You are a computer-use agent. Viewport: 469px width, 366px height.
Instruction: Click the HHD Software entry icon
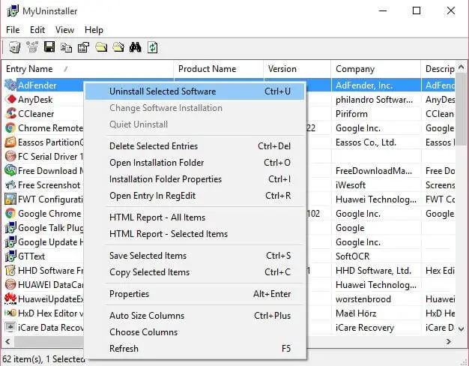click(x=10, y=271)
